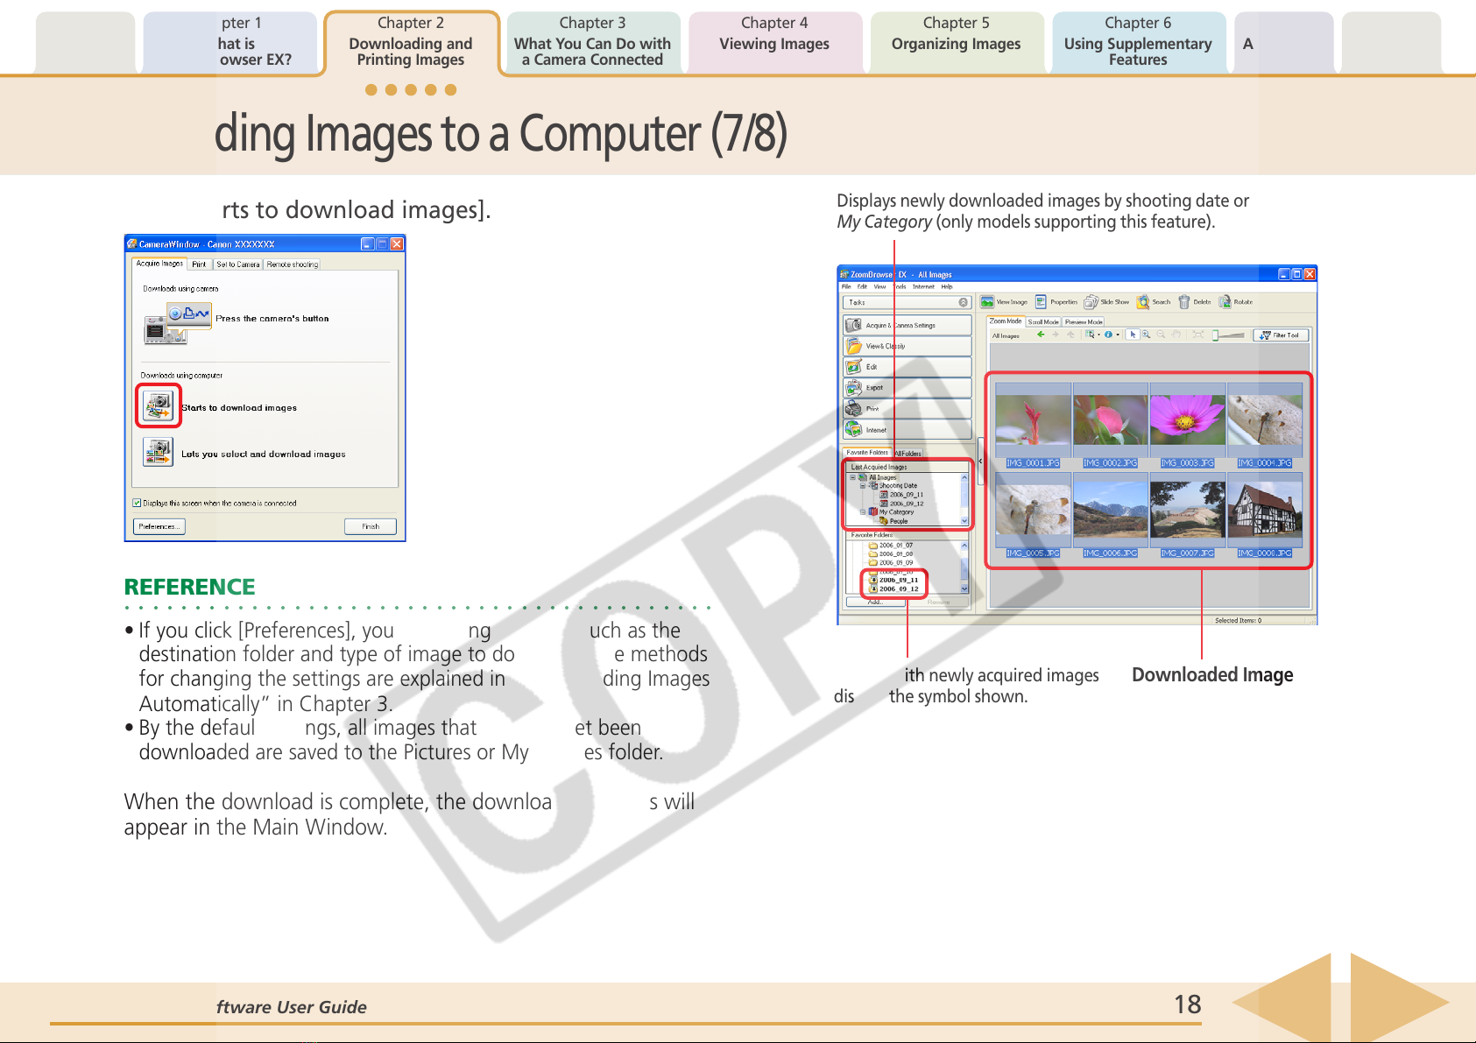Screen dimensions: 1476x1043
Task: Click the View Image toolbar icon in ZoomBrowser
Action: point(987,302)
